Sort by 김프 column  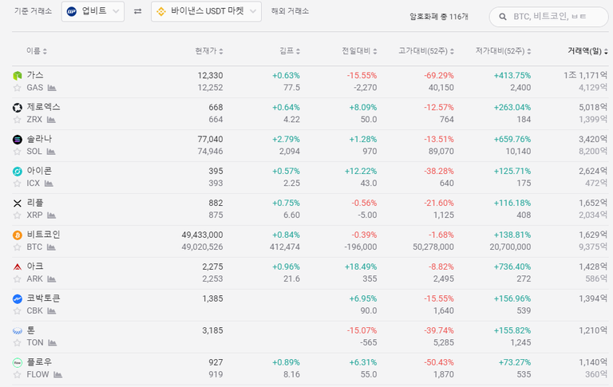(290, 51)
